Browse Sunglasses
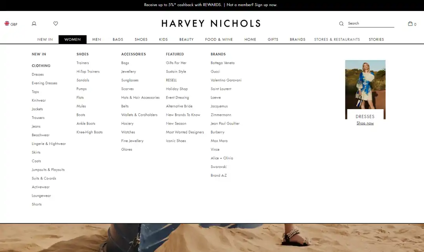 point(130,80)
